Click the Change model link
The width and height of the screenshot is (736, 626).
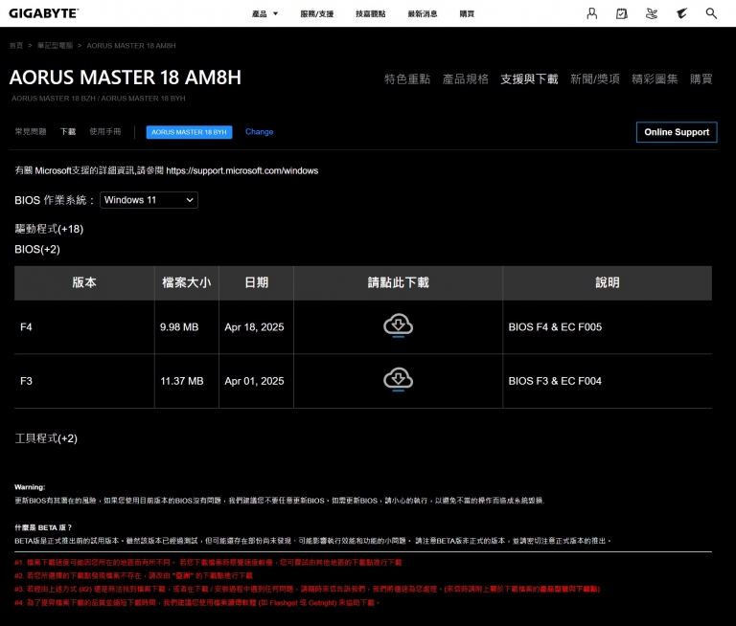pos(259,132)
